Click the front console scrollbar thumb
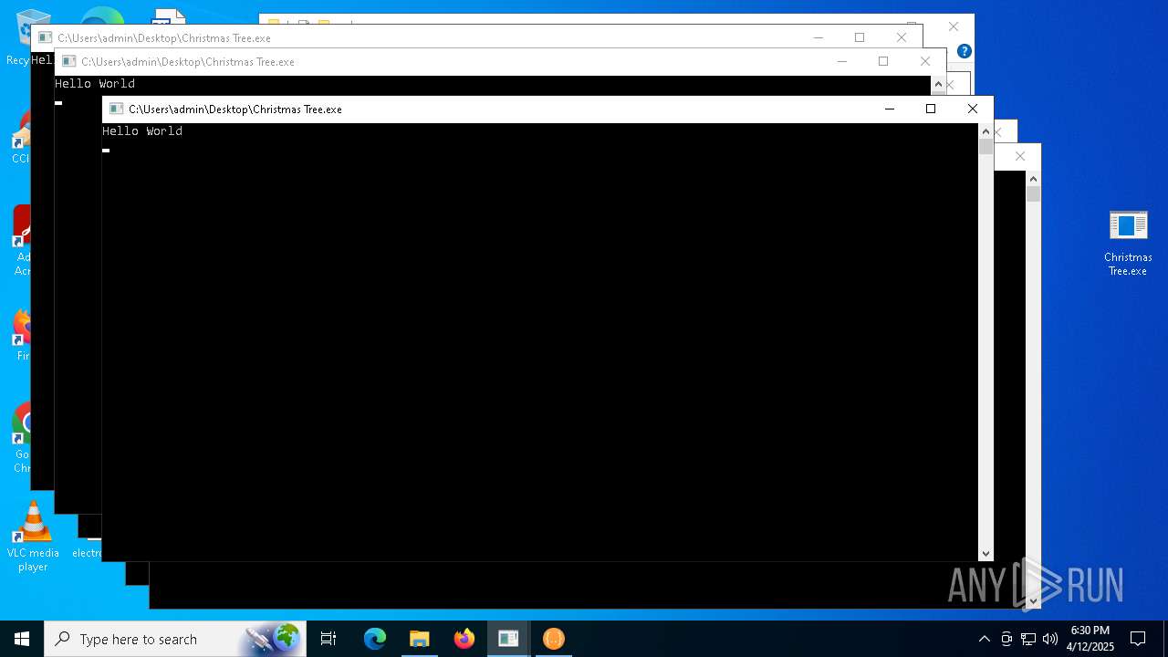 pyautogui.click(x=985, y=146)
